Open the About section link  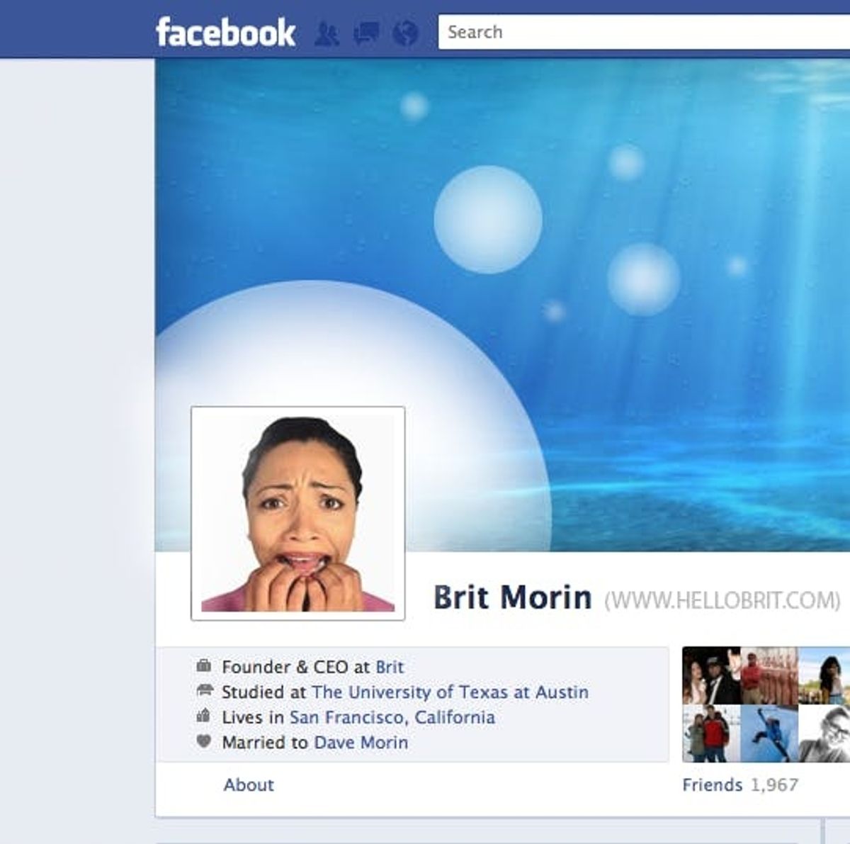tap(249, 784)
